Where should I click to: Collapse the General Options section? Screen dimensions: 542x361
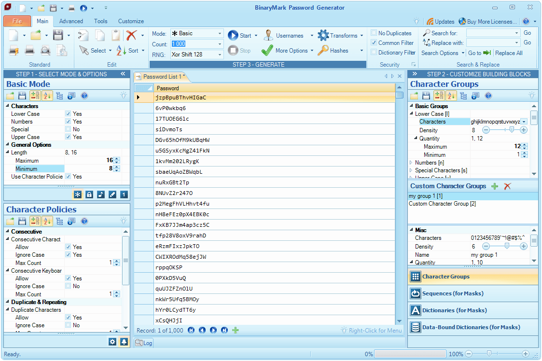click(7, 144)
